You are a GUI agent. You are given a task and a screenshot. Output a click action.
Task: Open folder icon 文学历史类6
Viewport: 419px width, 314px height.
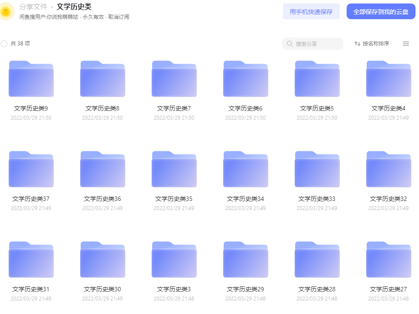(245, 79)
